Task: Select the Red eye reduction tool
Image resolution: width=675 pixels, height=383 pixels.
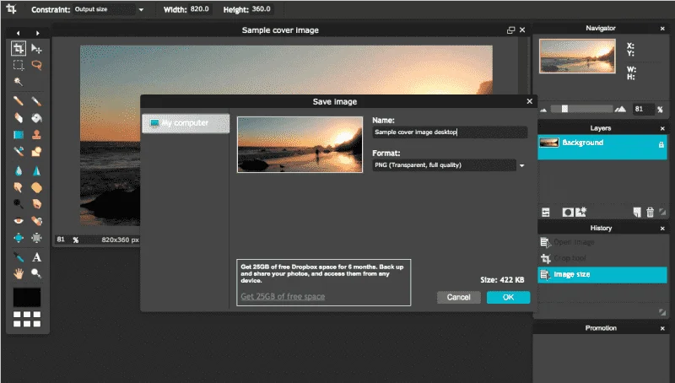Action: coord(18,221)
